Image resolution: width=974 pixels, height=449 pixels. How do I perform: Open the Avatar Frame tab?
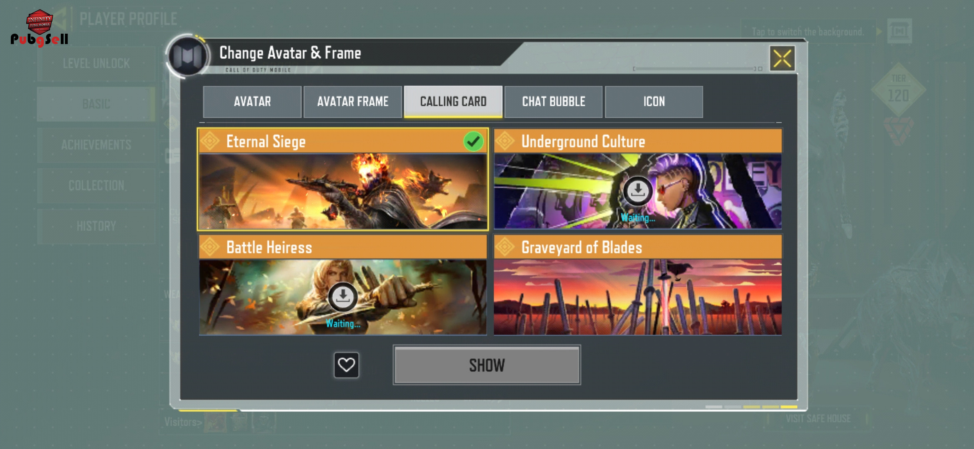tap(353, 102)
